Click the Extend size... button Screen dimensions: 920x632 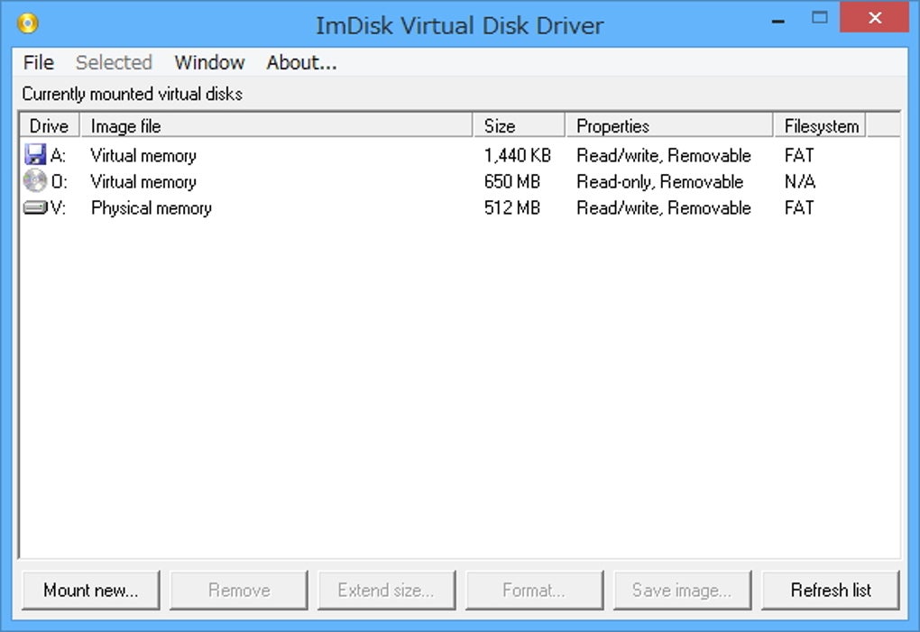(387, 590)
